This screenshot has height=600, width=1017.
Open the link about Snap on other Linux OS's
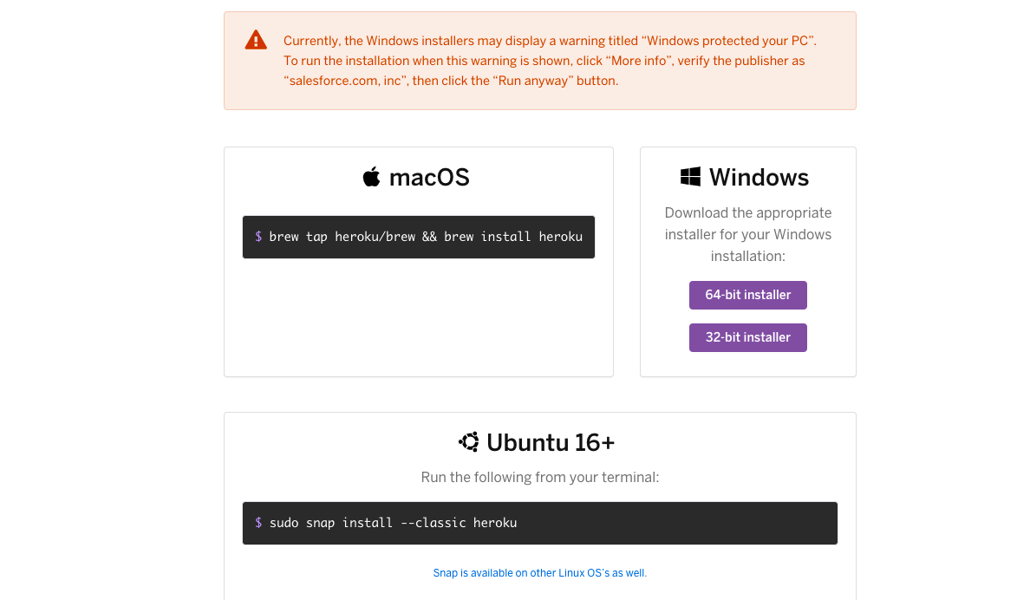pos(539,572)
